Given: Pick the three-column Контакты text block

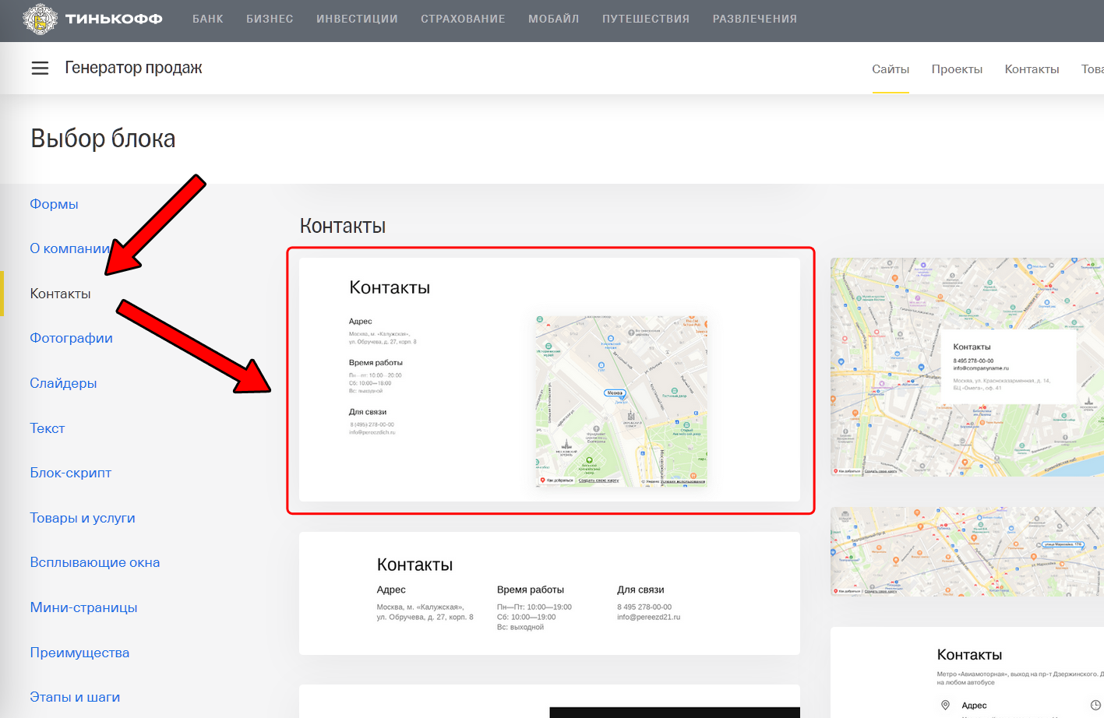Looking at the screenshot, I should pos(549,593).
